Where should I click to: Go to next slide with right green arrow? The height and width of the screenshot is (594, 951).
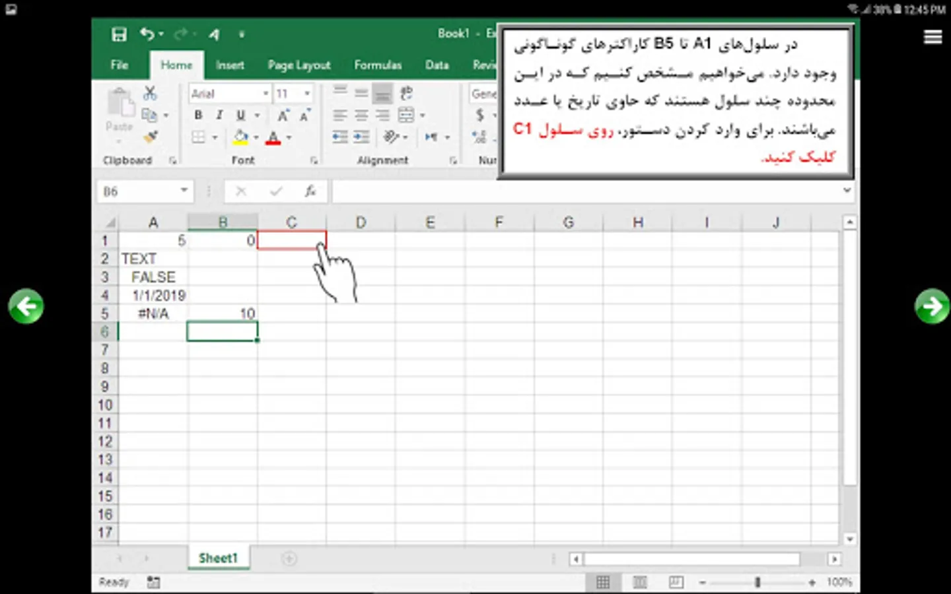pyautogui.click(x=932, y=306)
